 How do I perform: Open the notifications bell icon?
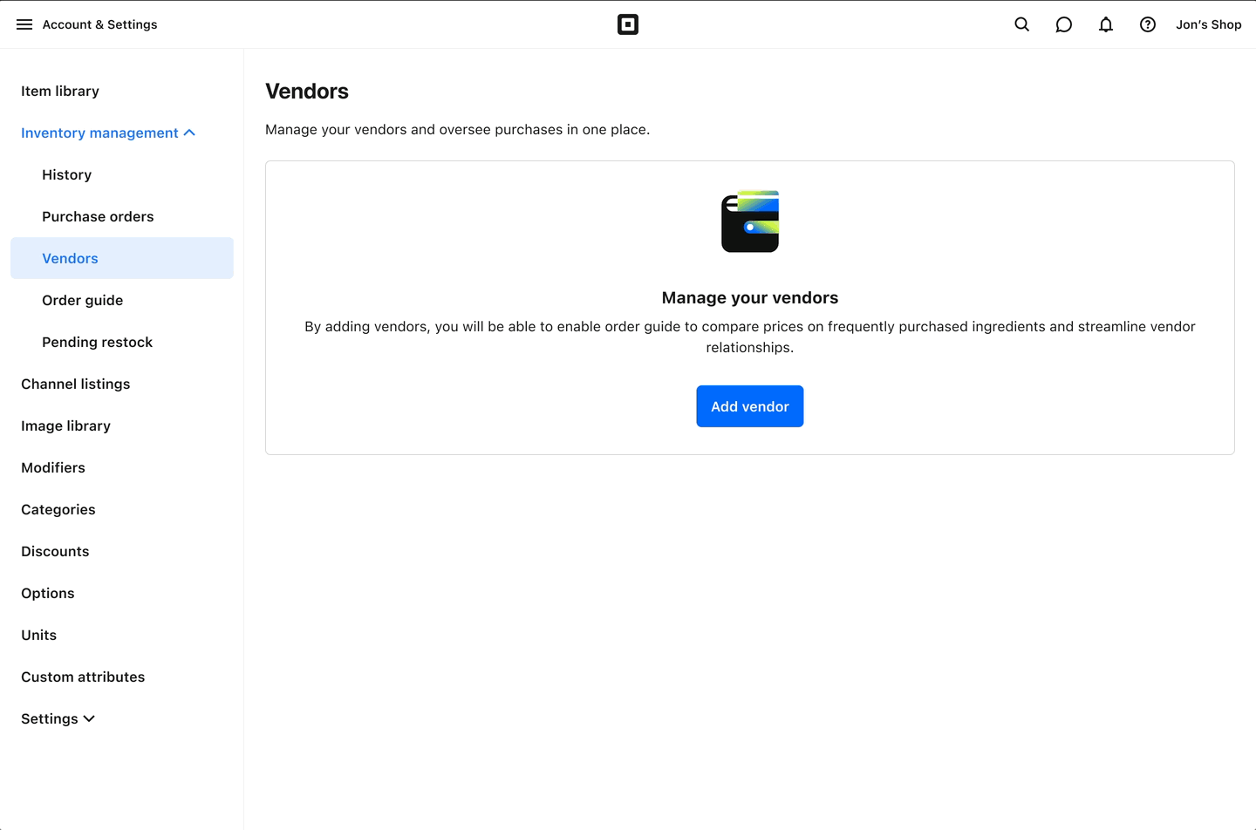pos(1105,24)
